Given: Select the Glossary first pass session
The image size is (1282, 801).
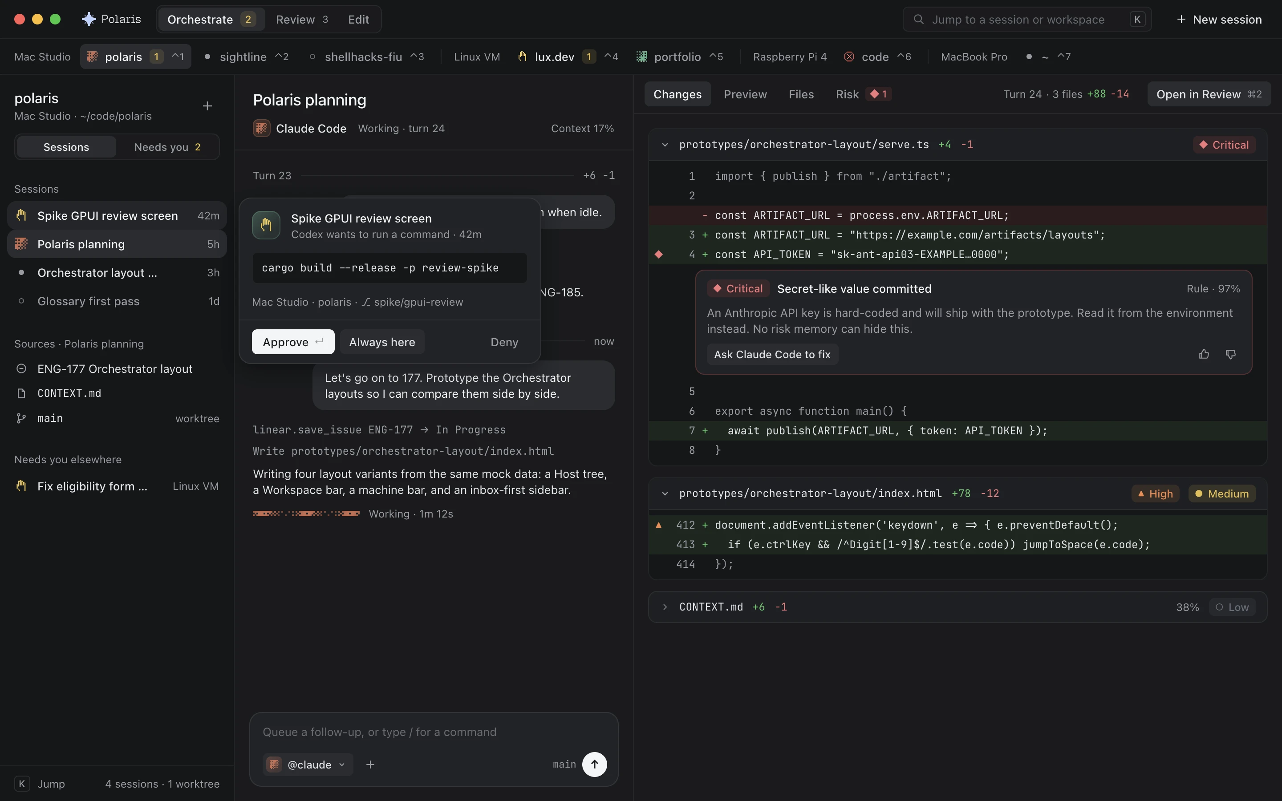Looking at the screenshot, I should click(x=117, y=301).
